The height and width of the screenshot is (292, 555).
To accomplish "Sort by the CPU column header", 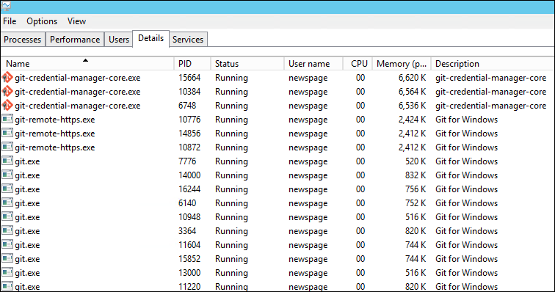I will click(358, 63).
